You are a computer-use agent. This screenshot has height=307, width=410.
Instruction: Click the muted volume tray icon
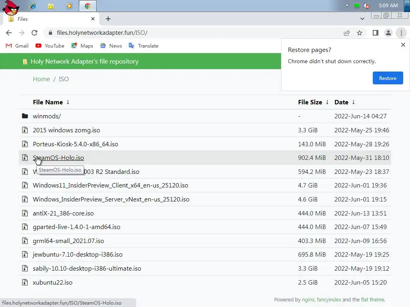366,6
